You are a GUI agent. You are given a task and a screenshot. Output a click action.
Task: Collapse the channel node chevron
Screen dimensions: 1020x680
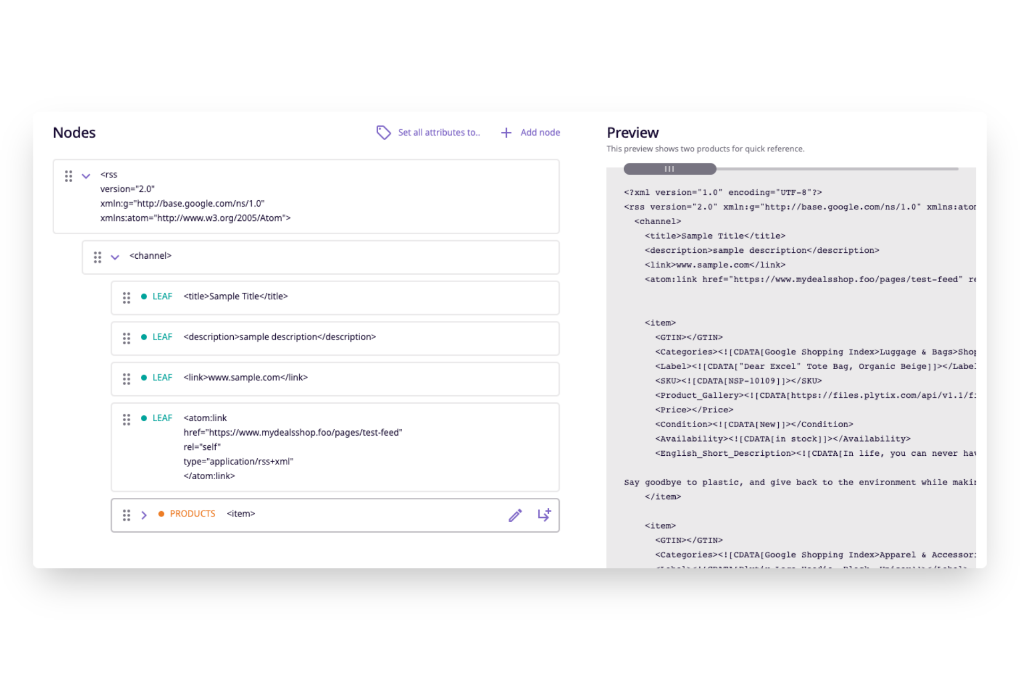[x=115, y=257]
